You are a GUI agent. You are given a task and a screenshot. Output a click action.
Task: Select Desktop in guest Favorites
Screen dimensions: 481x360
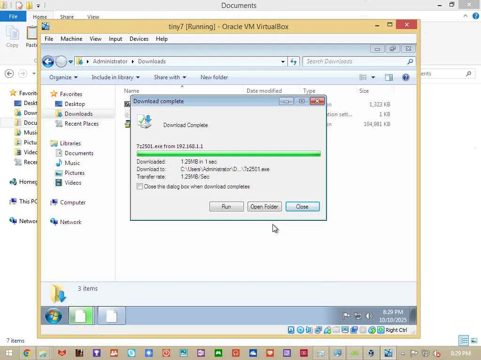(75, 104)
